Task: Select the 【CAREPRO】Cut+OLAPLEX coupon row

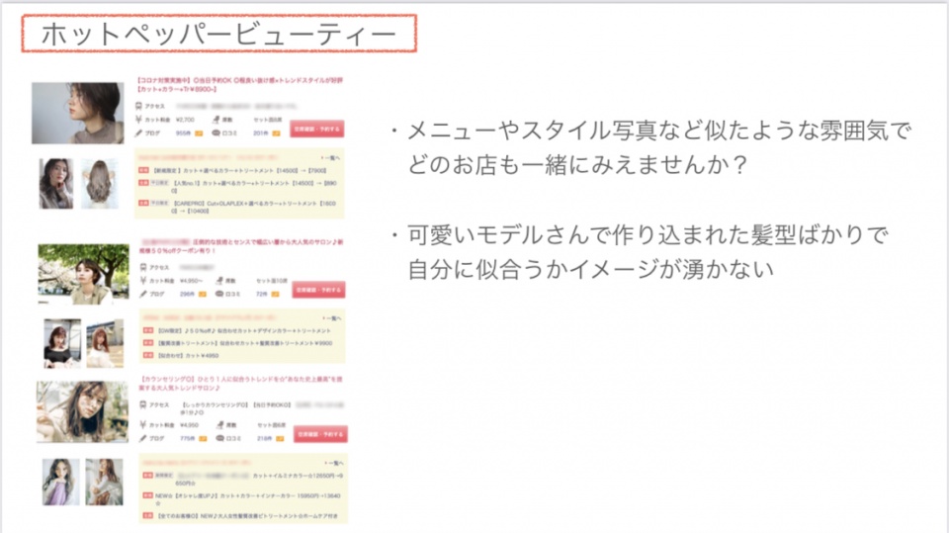Action: 240,207
